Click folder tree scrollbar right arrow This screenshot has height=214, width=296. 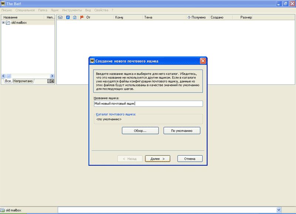[52, 76]
